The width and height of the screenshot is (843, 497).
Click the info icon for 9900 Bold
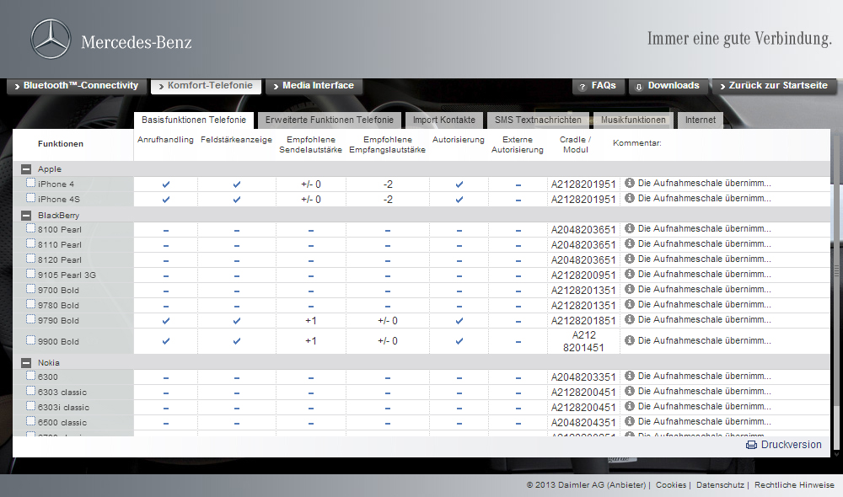click(x=630, y=340)
